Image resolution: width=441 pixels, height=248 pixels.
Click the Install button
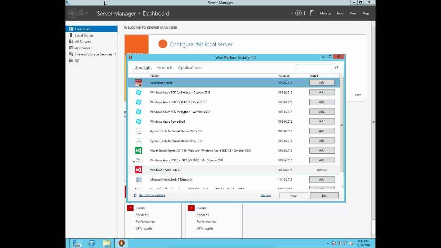coord(294,196)
